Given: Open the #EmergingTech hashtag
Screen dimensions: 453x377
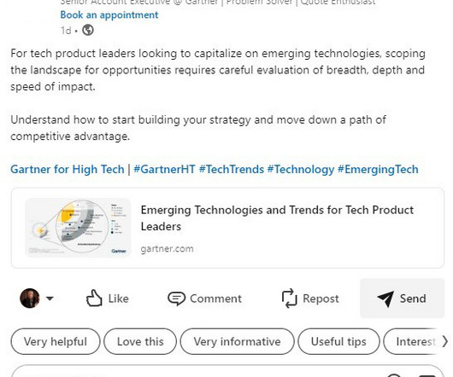Looking at the screenshot, I should pyautogui.click(x=378, y=169).
